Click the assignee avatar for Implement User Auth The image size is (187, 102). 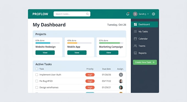(121, 75)
